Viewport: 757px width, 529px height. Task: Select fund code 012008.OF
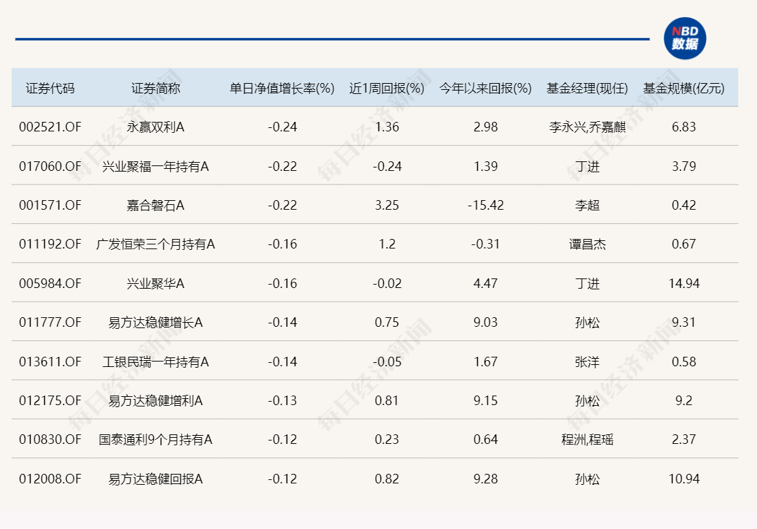pos(50,479)
